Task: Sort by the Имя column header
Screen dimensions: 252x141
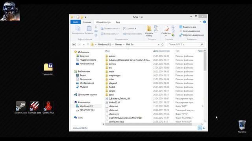Action: point(107,51)
